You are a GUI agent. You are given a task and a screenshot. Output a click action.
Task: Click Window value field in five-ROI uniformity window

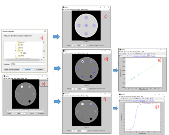(x=74, y=45)
